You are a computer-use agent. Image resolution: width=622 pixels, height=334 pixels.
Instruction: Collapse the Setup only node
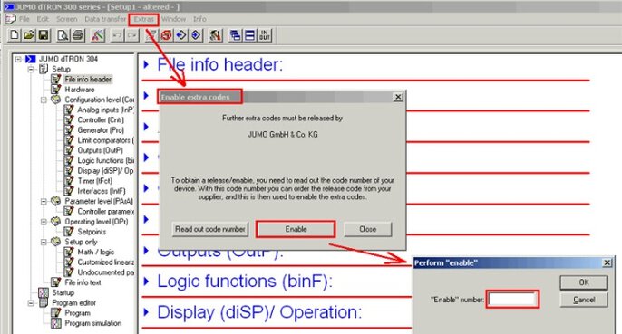tap(44, 242)
